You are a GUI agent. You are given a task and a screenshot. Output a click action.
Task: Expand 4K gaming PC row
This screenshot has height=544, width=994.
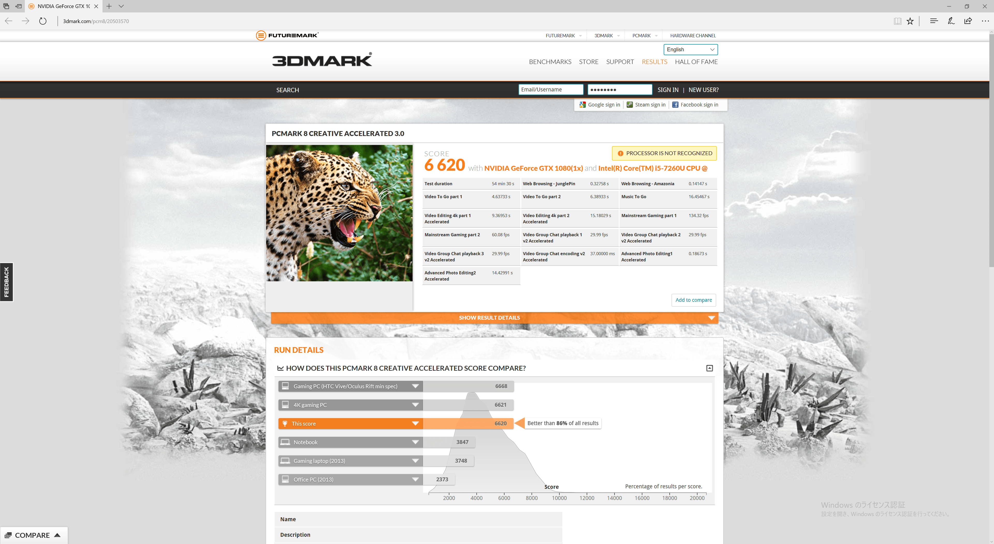tap(415, 405)
